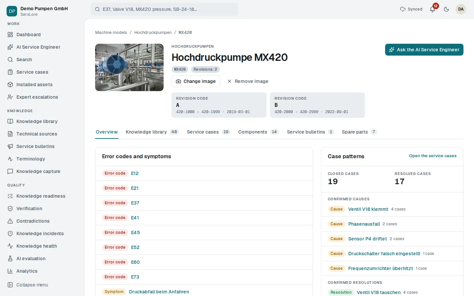Switch to the Components tab

pyautogui.click(x=258, y=132)
